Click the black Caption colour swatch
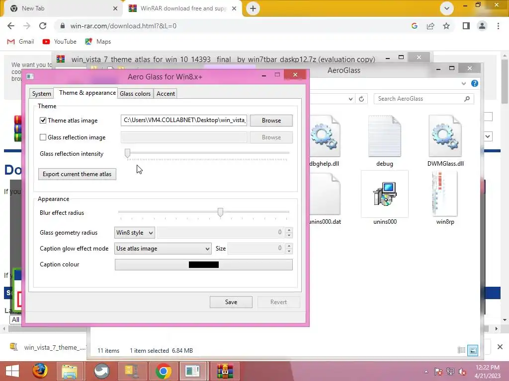This screenshot has height=381, width=509. [x=203, y=265]
